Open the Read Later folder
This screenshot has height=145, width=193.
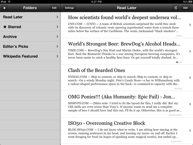[30, 17]
